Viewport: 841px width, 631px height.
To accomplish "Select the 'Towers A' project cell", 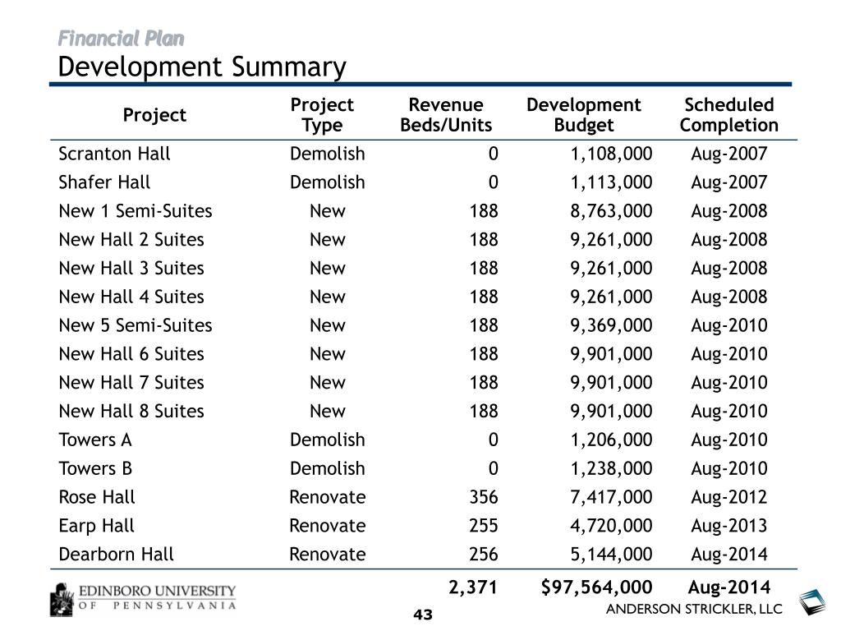I will pyautogui.click(x=95, y=440).
